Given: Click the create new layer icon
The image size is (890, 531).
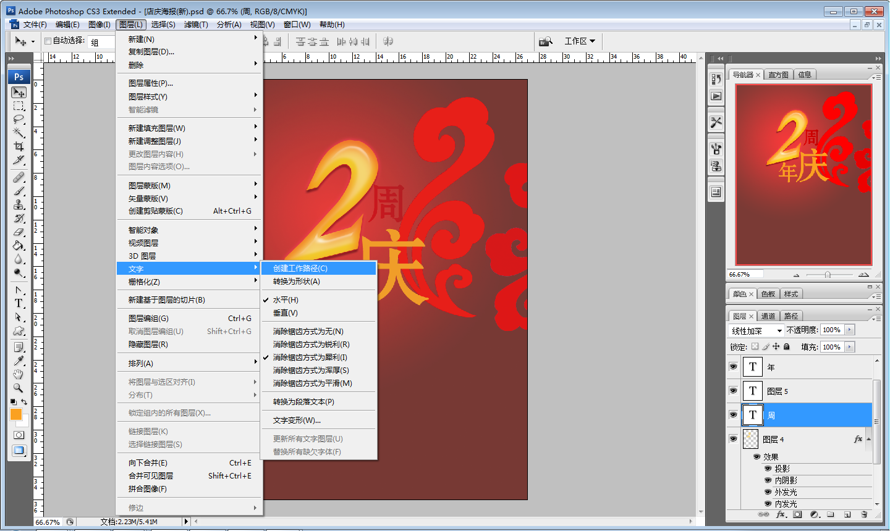Looking at the screenshot, I should pos(847,514).
